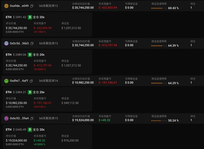Open avatar of wallet 0xd9e7...4aFf
The image size is (204, 149).
click(6, 81)
